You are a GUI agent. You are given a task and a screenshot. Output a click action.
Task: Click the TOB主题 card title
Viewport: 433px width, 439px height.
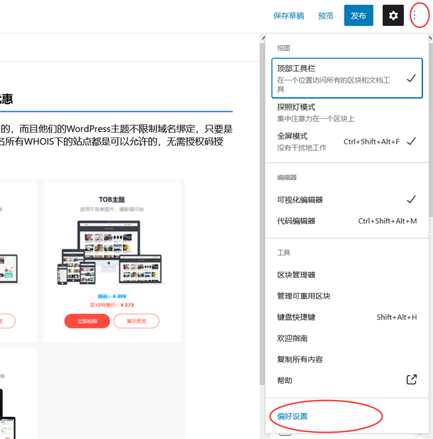pos(112,199)
